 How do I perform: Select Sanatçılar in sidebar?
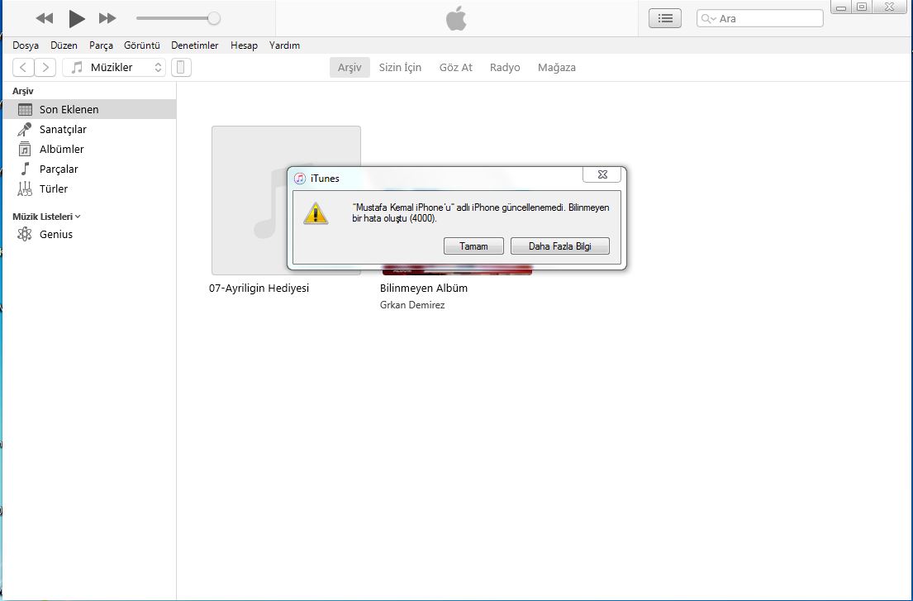[89, 129]
